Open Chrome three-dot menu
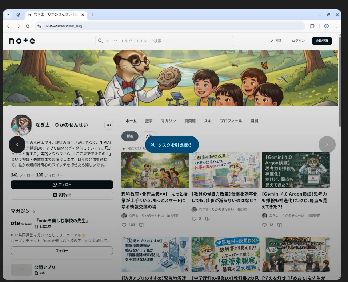The image size is (348, 282). tap(336, 26)
